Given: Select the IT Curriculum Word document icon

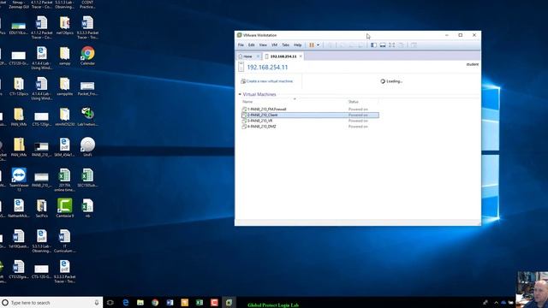Looking at the screenshot, I should (65, 241).
